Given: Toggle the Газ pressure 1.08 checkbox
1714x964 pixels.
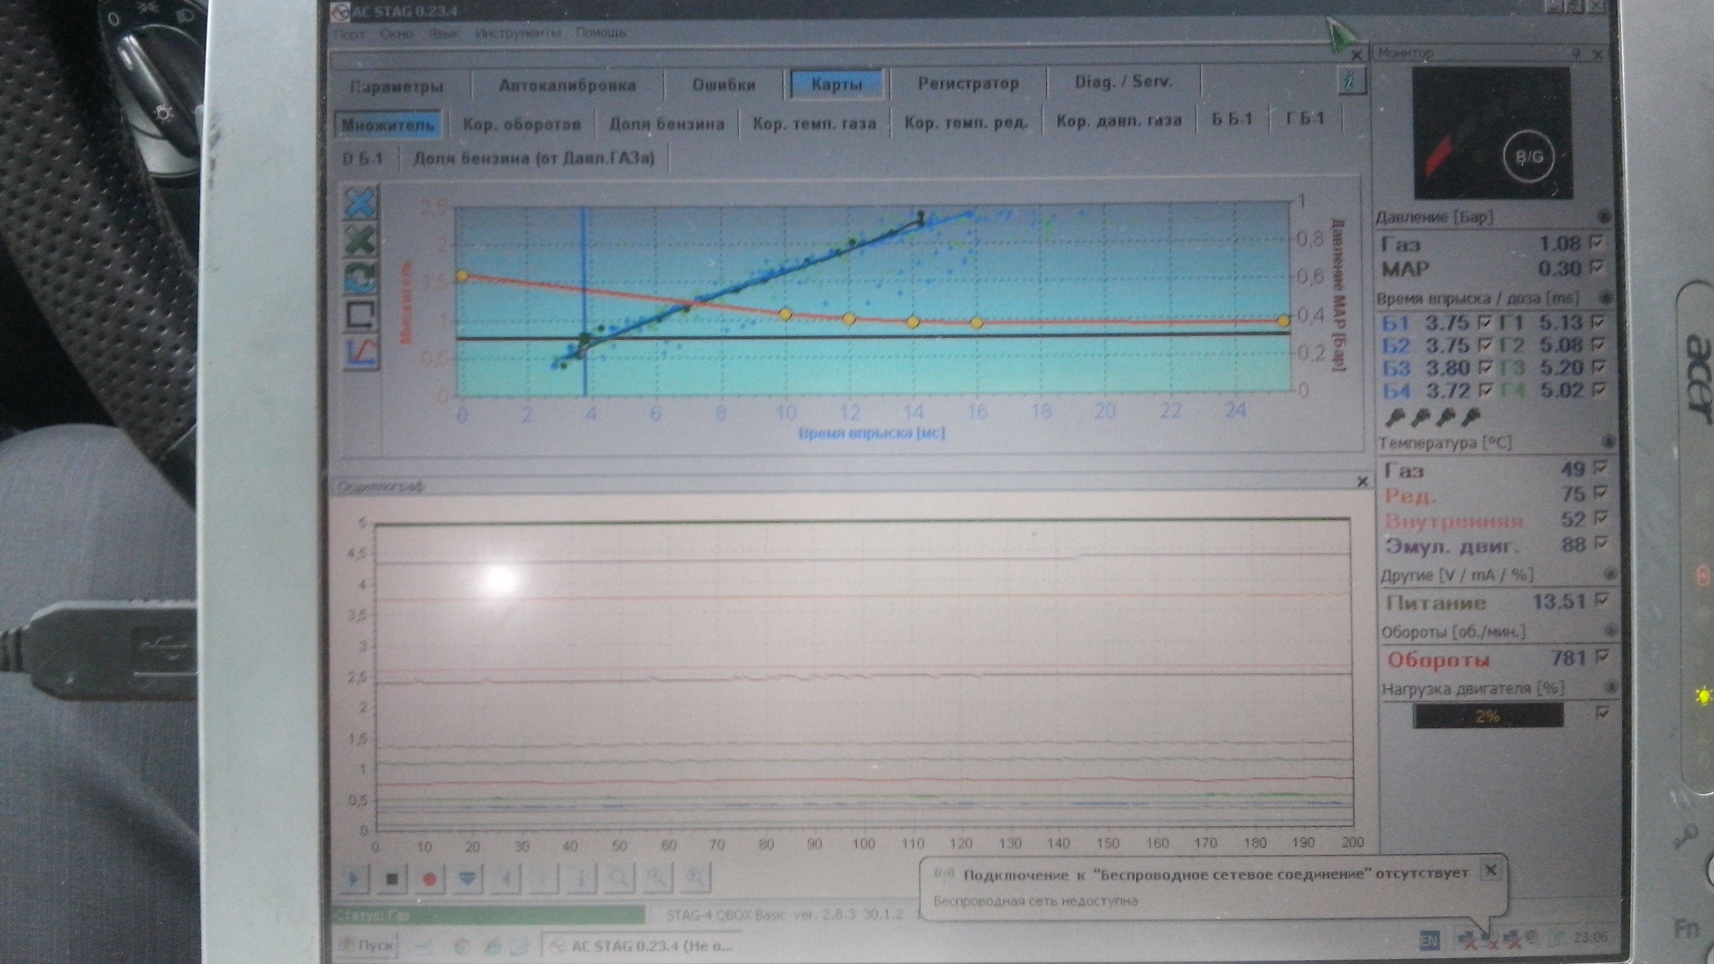Looking at the screenshot, I should 1595,243.
